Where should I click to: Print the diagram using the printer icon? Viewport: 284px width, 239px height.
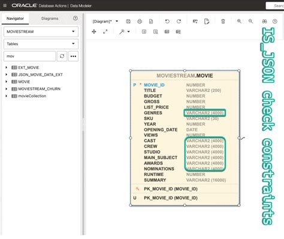[x=140, y=21]
